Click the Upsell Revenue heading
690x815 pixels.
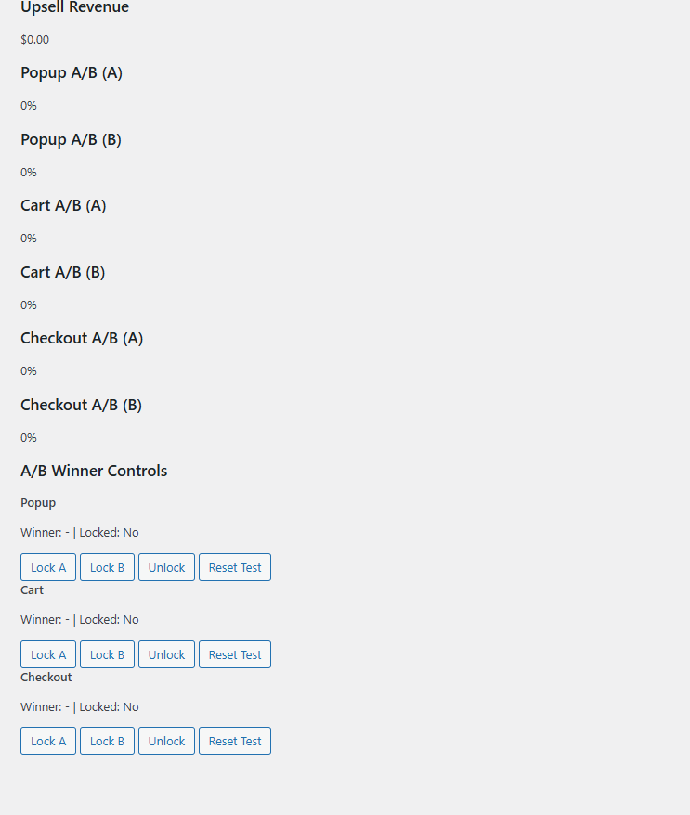[x=75, y=7]
